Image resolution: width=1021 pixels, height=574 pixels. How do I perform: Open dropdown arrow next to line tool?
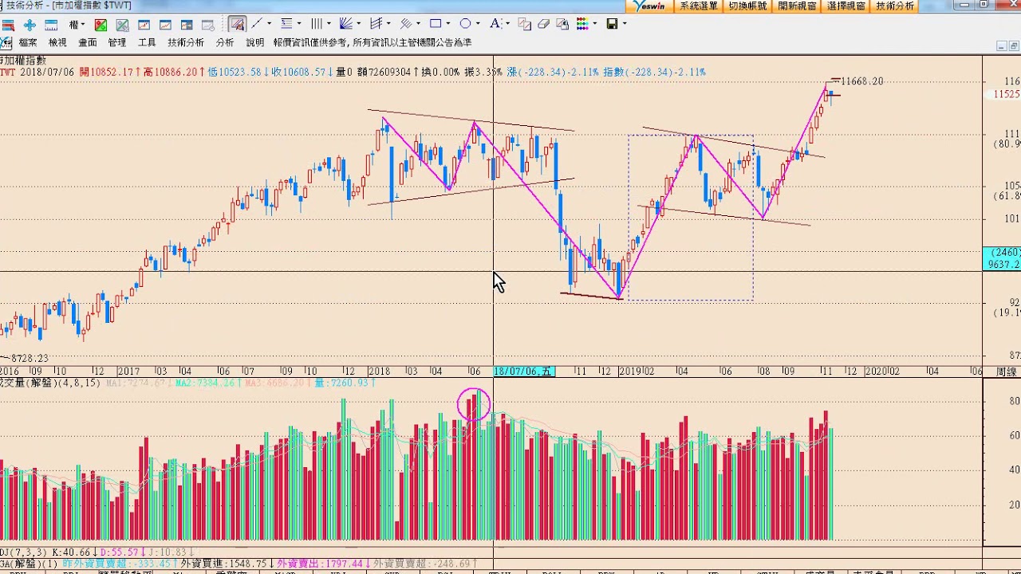[269, 24]
